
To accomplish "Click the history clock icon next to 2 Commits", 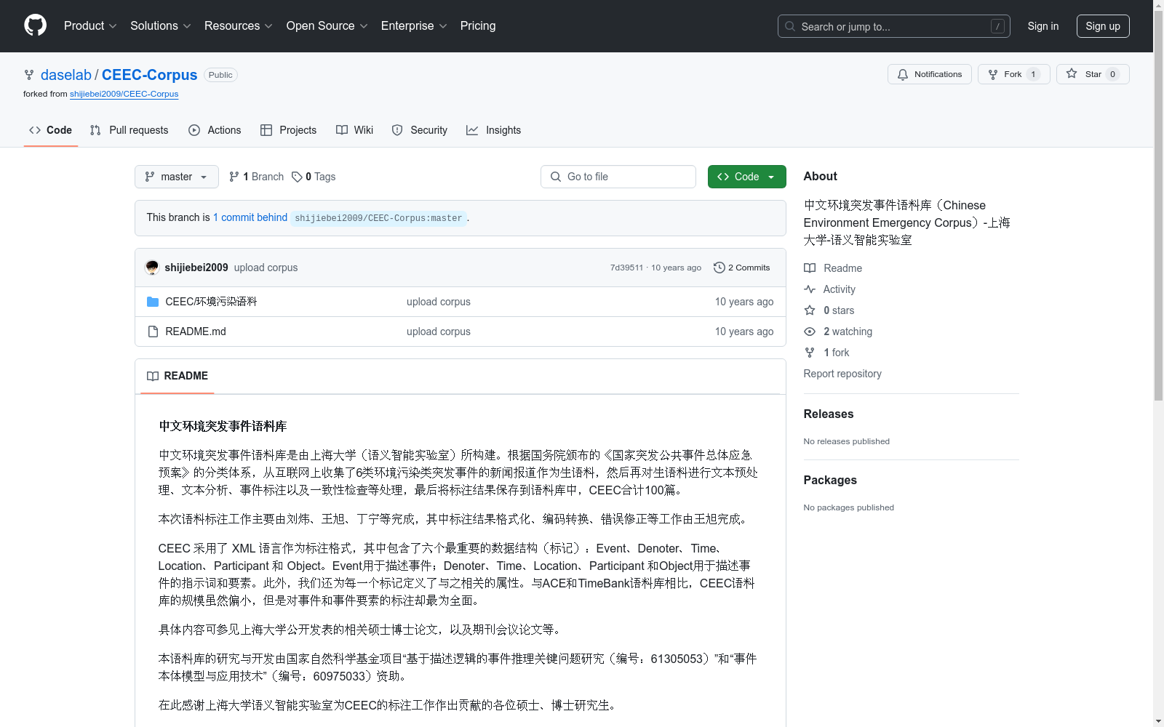I will (x=719, y=268).
